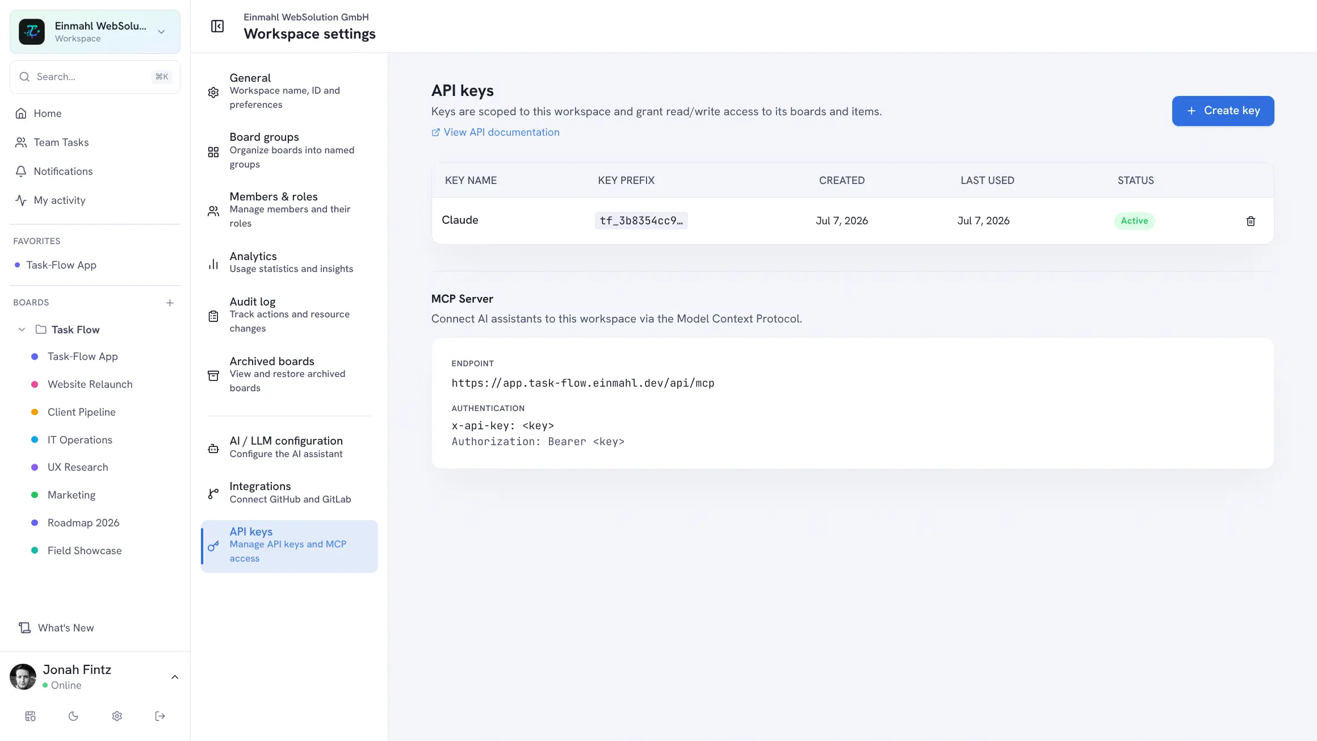Click the Active status badge

coord(1134,221)
